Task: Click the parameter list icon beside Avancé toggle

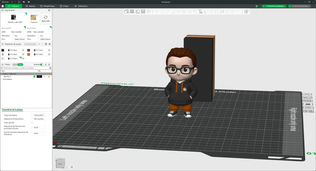Action: pyautogui.click(x=46, y=65)
